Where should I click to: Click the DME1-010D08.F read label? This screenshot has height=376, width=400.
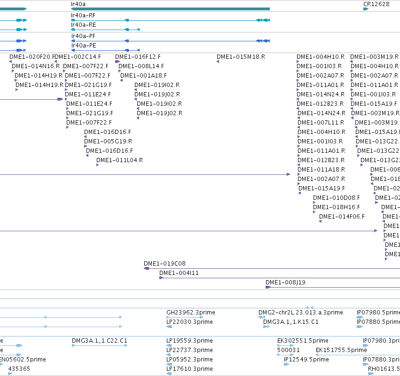tap(337, 198)
